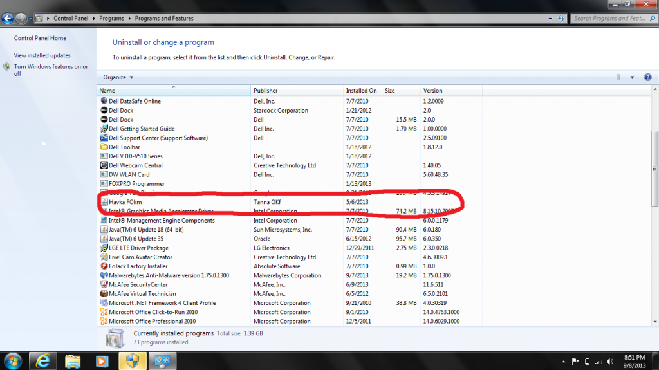
Task: Open the taskbar clock showing 8:51 PM
Action: (x=635, y=362)
